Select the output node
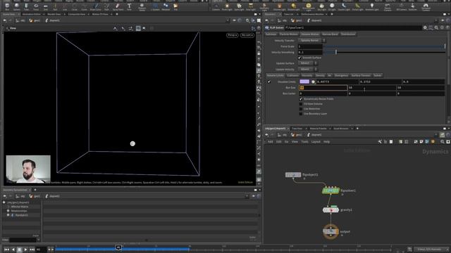 [330, 231]
